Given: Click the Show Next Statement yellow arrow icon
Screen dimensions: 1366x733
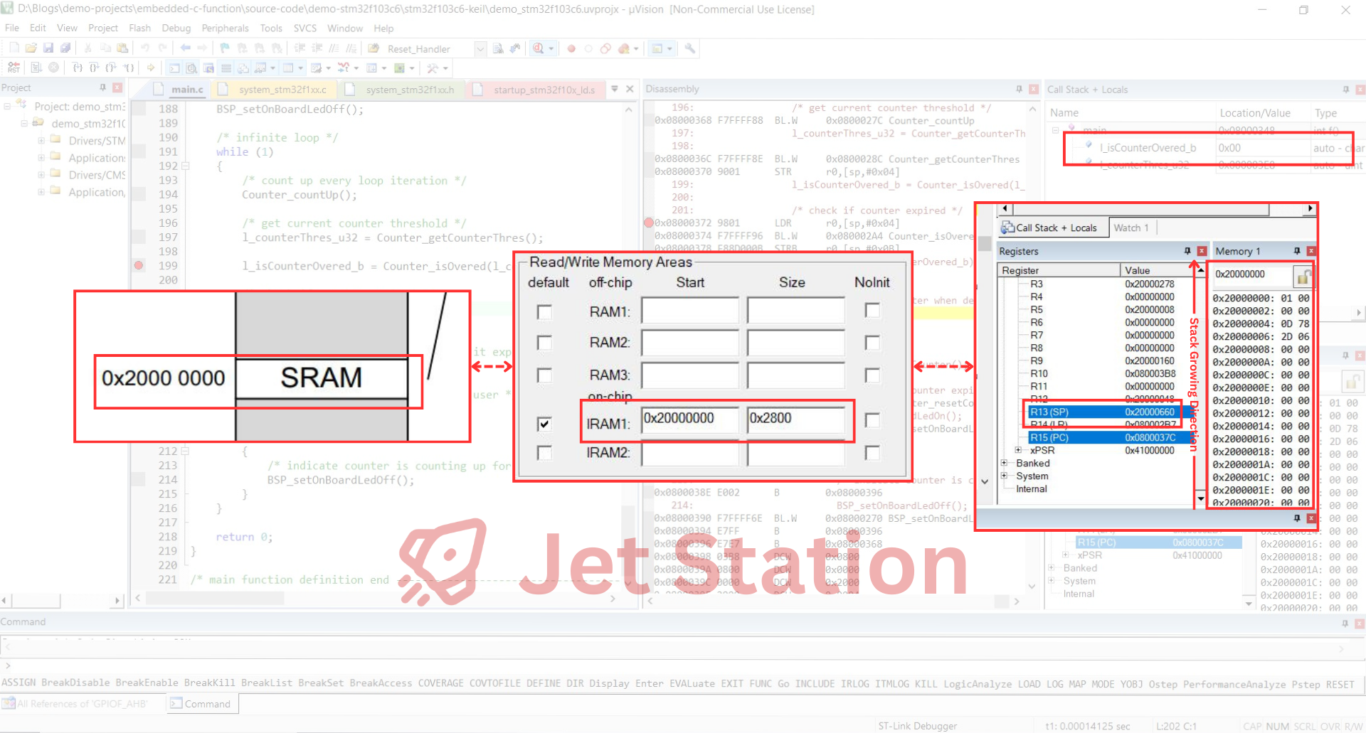Looking at the screenshot, I should click(151, 68).
